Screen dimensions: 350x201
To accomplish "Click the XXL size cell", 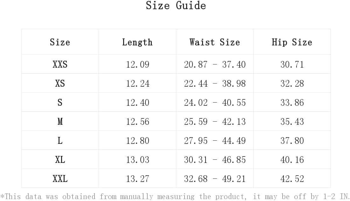I will click(x=60, y=179).
